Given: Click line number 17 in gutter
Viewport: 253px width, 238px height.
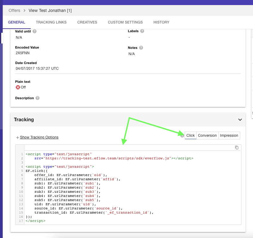Looking at the screenshot, I should click(x=21, y=221).
